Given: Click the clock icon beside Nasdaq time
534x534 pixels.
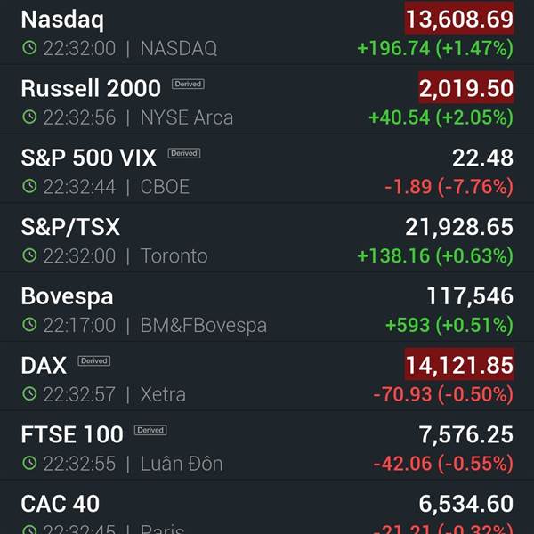Looking at the screenshot, I should [29, 48].
